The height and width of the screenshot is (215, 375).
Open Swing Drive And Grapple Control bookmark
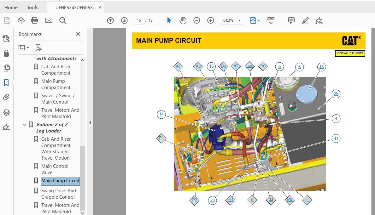(58, 194)
